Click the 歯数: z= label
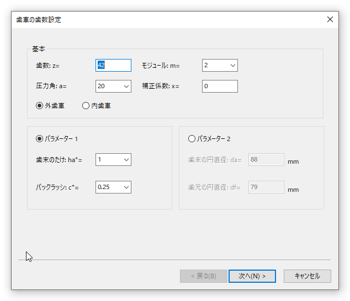350x301 pixels. (x=48, y=66)
